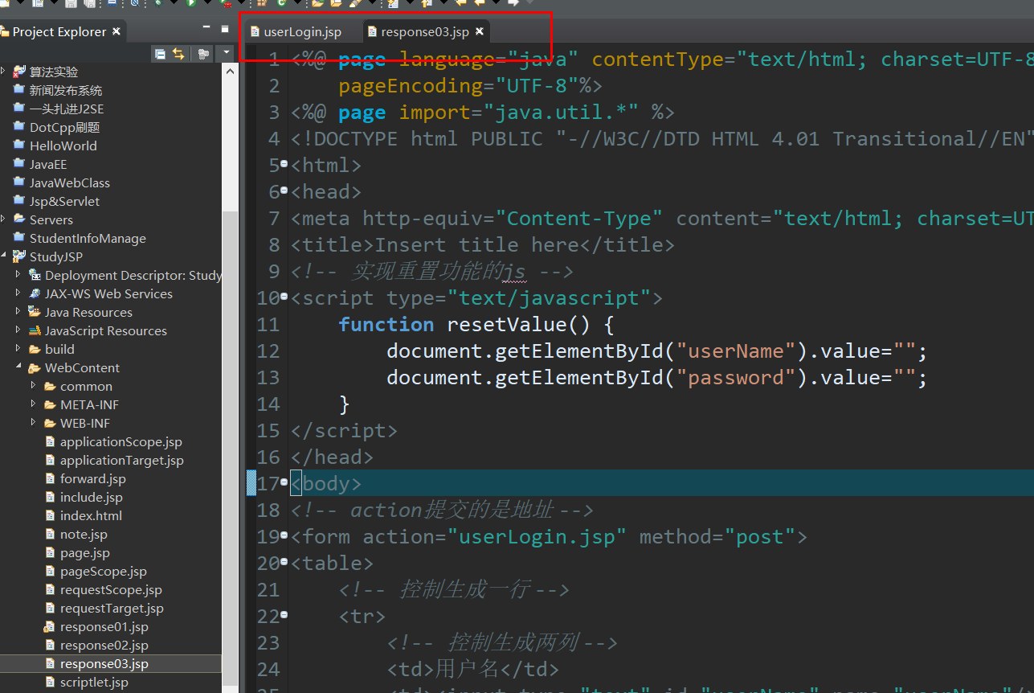Activate the Project Explorer view tab
1034x693 pixels.
point(59,32)
